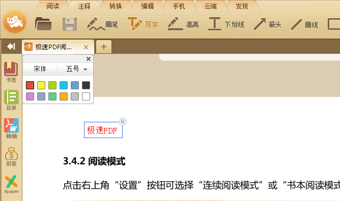340x201 pixels.
Task: Launch Xpaper from the sidebar
Action: [x=11, y=184]
